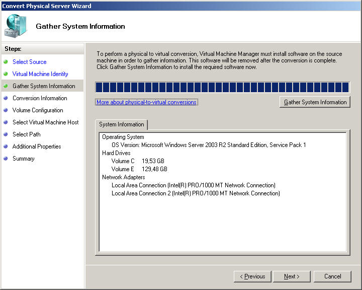Click green bullet beside Virtual Machine Identity
Screen dimensions: 362x290
[x=6, y=74]
